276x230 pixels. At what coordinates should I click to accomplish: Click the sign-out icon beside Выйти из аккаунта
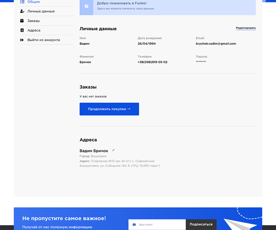point(22,40)
